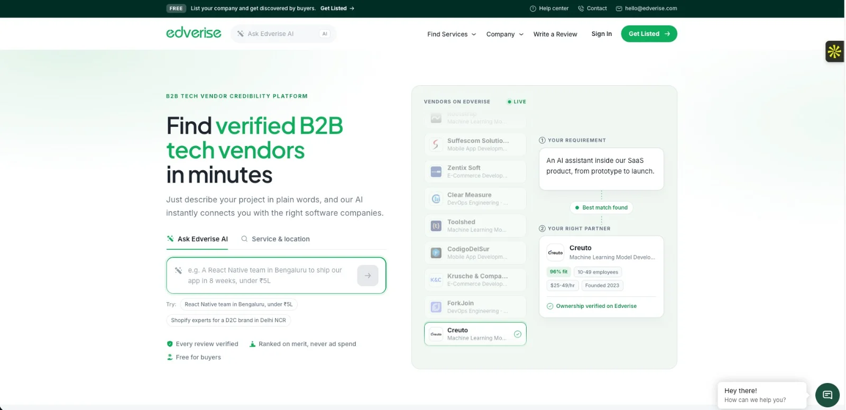Submit the AI query arrow button
This screenshot has height=410, width=846.
(367, 276)
